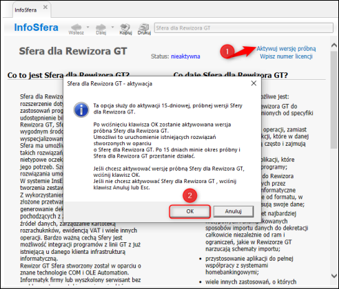Click the Kopiuj copy icon

(125, 27)
